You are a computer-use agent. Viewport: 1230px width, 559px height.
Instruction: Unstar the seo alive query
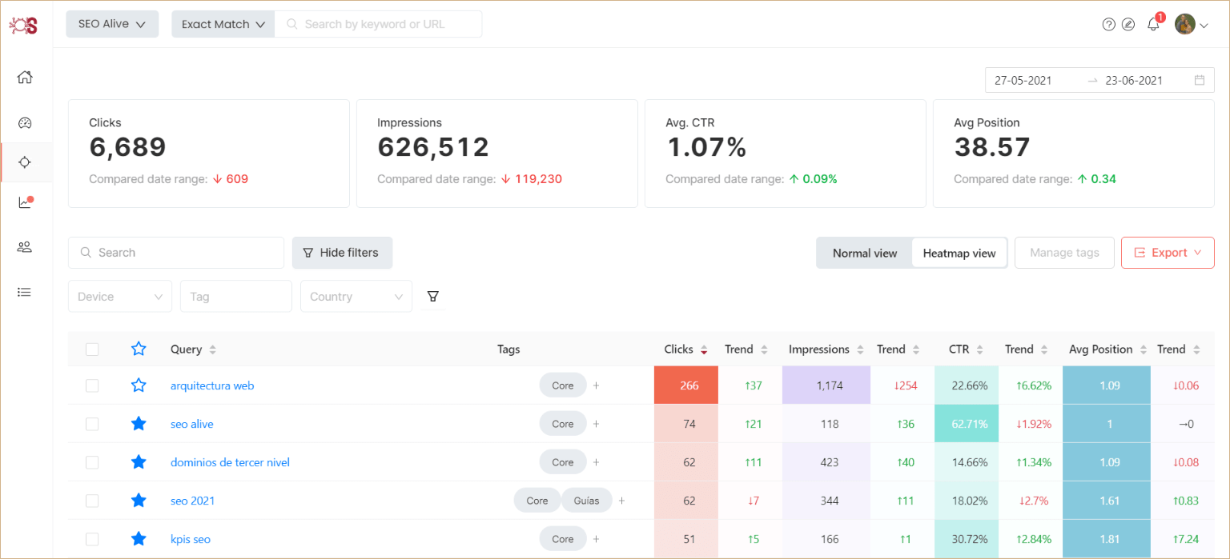[139, 424]
